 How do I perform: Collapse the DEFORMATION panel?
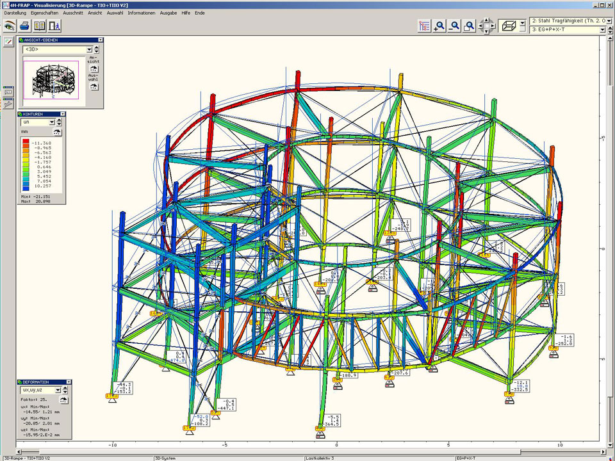click(69, 382)
